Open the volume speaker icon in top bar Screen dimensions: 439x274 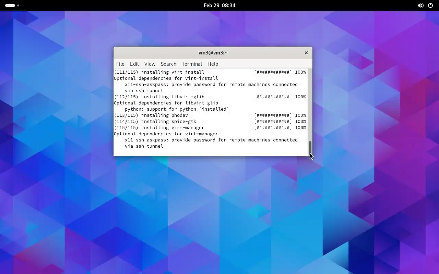coord(420,5)
